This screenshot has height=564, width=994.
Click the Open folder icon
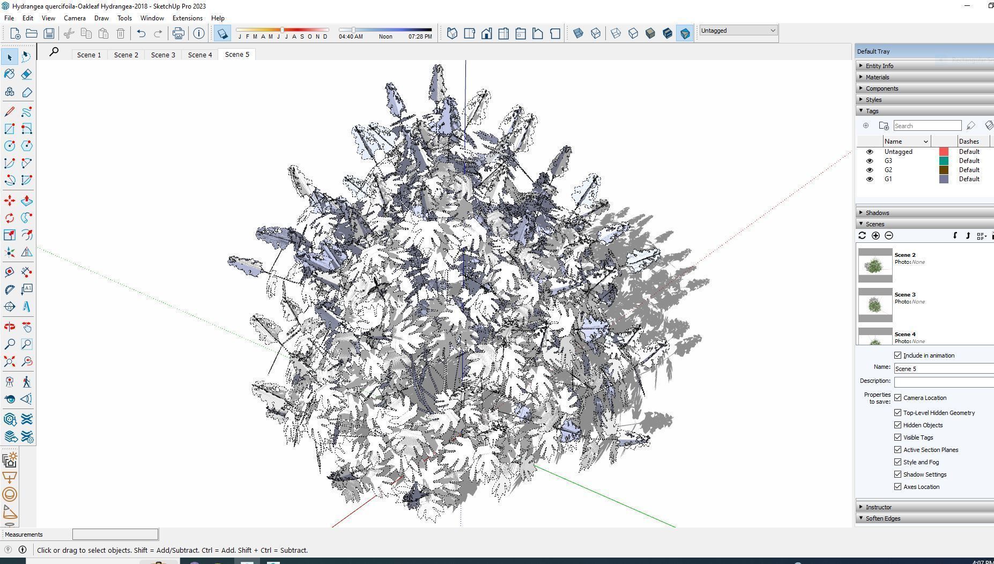32,33
